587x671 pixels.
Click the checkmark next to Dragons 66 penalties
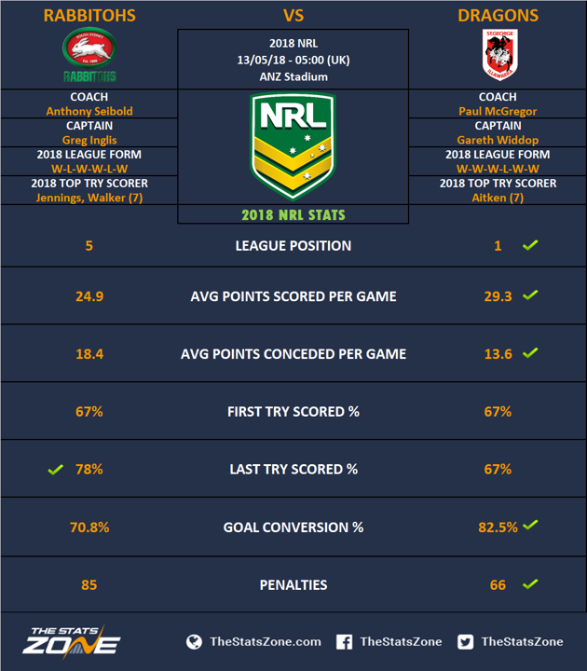(530, 583)
